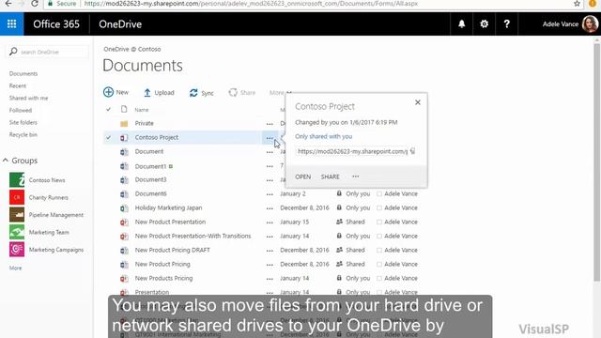
Task: Open ellipsis menu for Holiday Marketing Japan
Action: pyautogui.click(x=270, y=208)
